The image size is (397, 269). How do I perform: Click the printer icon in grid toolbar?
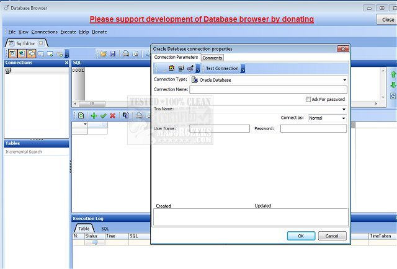139,116
